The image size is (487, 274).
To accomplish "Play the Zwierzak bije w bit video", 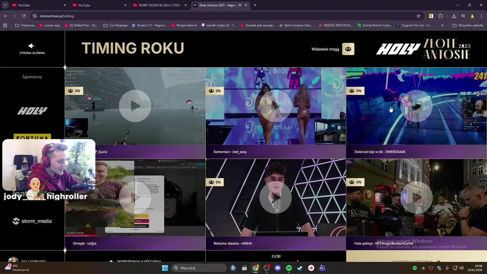I will click(x=416, y=106).
